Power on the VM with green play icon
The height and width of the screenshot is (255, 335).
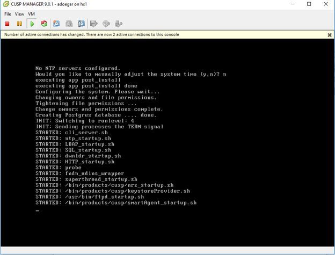[32, 24]
